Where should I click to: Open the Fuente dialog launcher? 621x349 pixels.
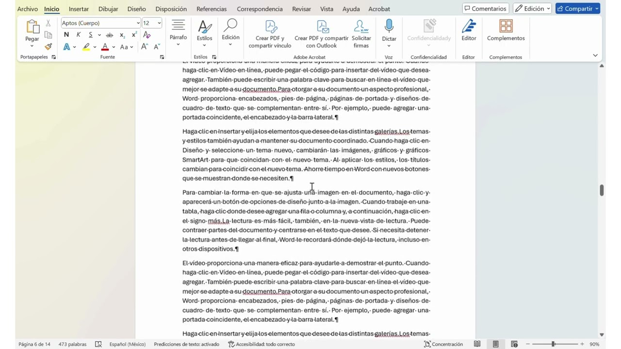(x=162, y=57)
